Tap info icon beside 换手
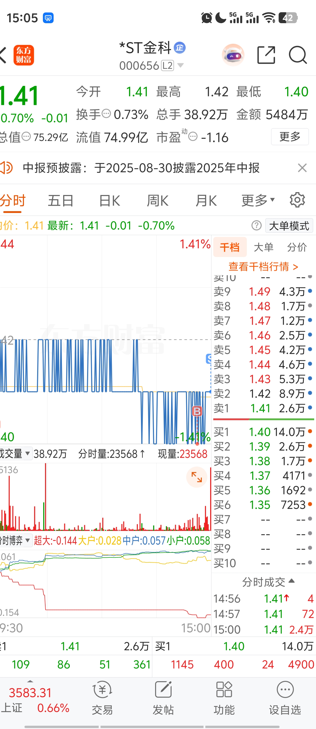The height and width of the screenshot is (729, 316). (x=106, y=114)
